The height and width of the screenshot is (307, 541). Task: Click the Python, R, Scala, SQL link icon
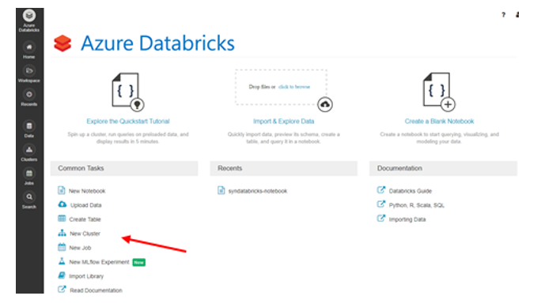pos(381,204)
